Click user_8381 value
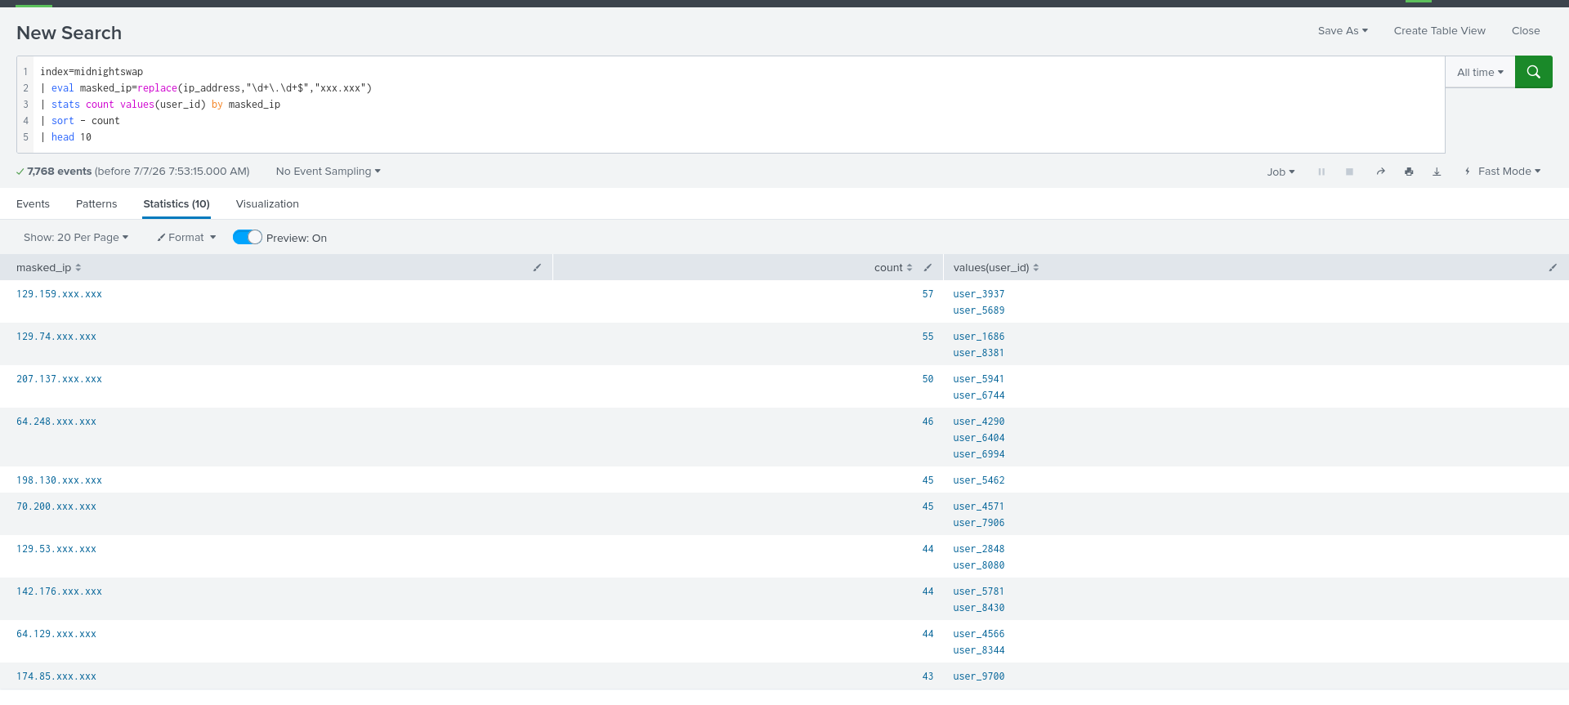 [x=979, y=353]
